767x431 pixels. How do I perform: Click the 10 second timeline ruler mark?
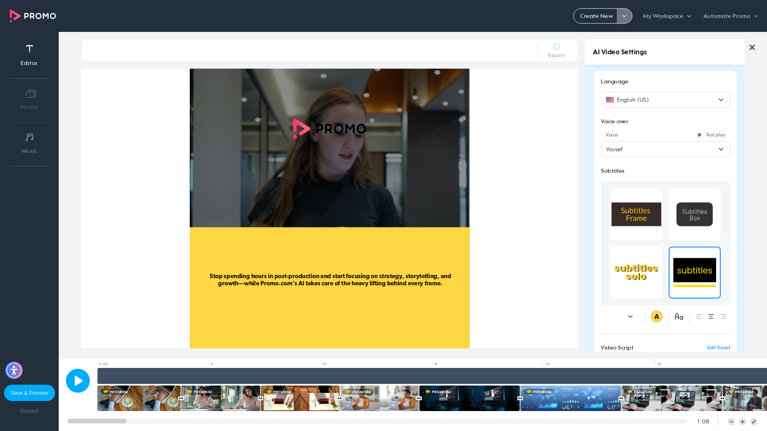(x=324, y=364)
